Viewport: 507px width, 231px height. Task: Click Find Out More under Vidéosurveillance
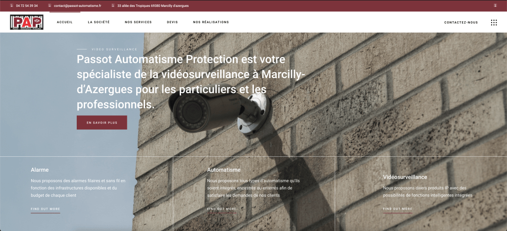coord(398,209)
